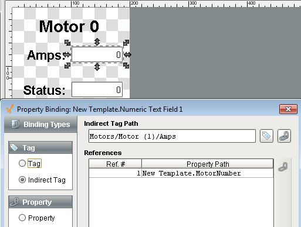301x227 pixels.
Task: Click the property link icon beside Indirect Tag Path
Action: coord(284,136)
